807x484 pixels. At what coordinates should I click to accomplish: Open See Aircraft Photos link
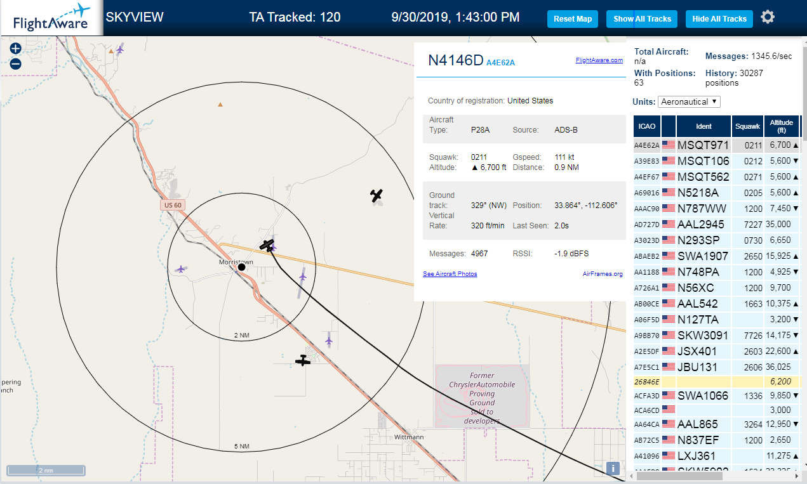450,274
